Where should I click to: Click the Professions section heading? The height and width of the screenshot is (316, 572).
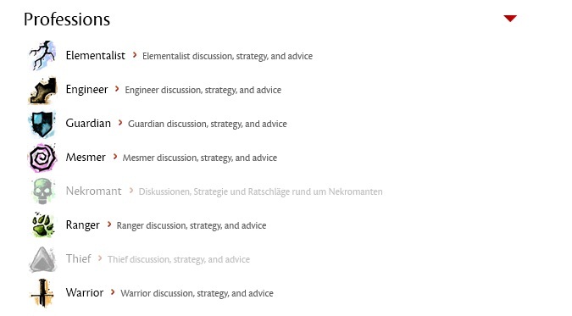[x=67, y=19]
